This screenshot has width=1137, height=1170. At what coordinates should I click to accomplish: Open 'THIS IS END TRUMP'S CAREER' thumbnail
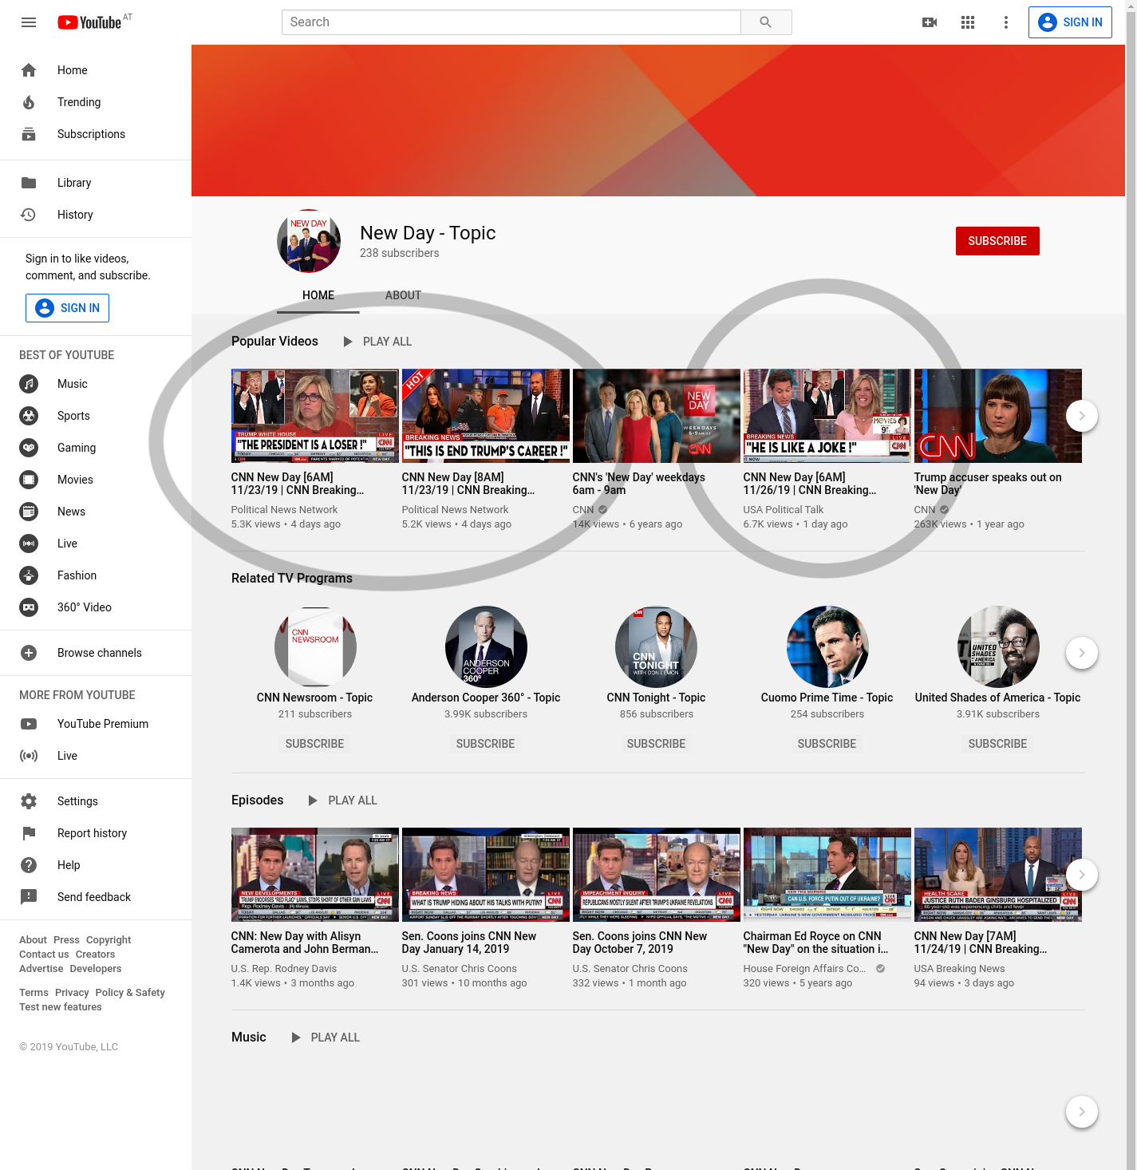click(486, 416)
